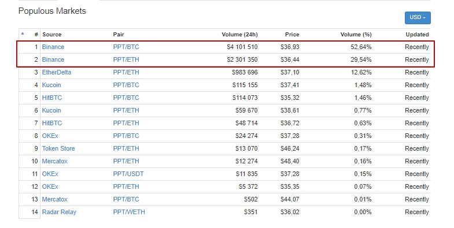Open HitBTC link in row 5
454x228 pixels.
click(52, 98)
